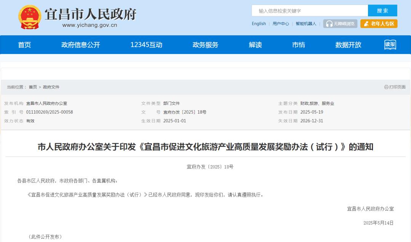Click the national emblem logo
This screenshot has height=242, width=411.
click(x=30, y=17)
